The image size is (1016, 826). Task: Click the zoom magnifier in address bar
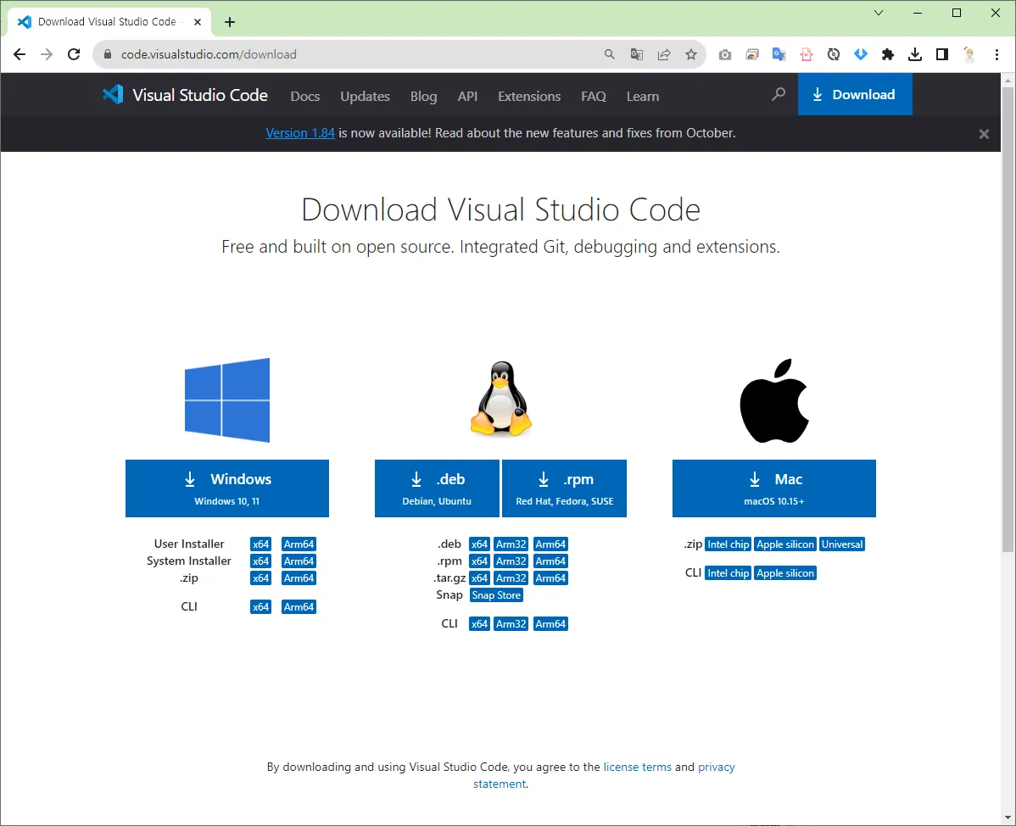[609, 54]
